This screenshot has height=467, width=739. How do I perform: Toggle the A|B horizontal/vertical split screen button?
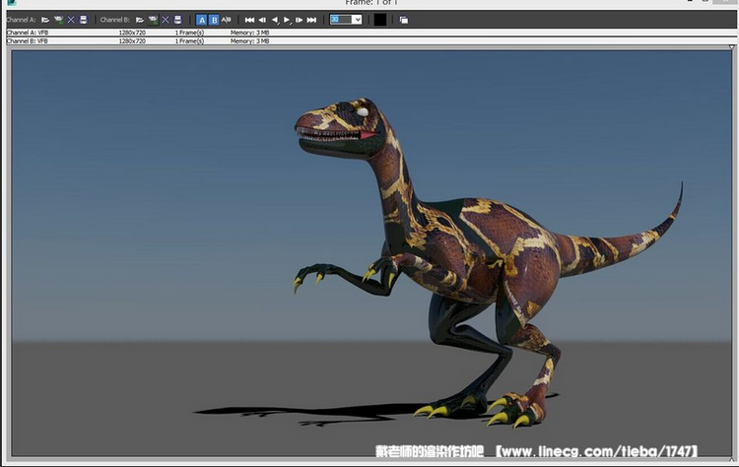227,20
